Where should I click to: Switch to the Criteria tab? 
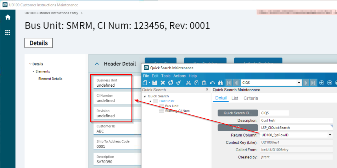[251, 98]
